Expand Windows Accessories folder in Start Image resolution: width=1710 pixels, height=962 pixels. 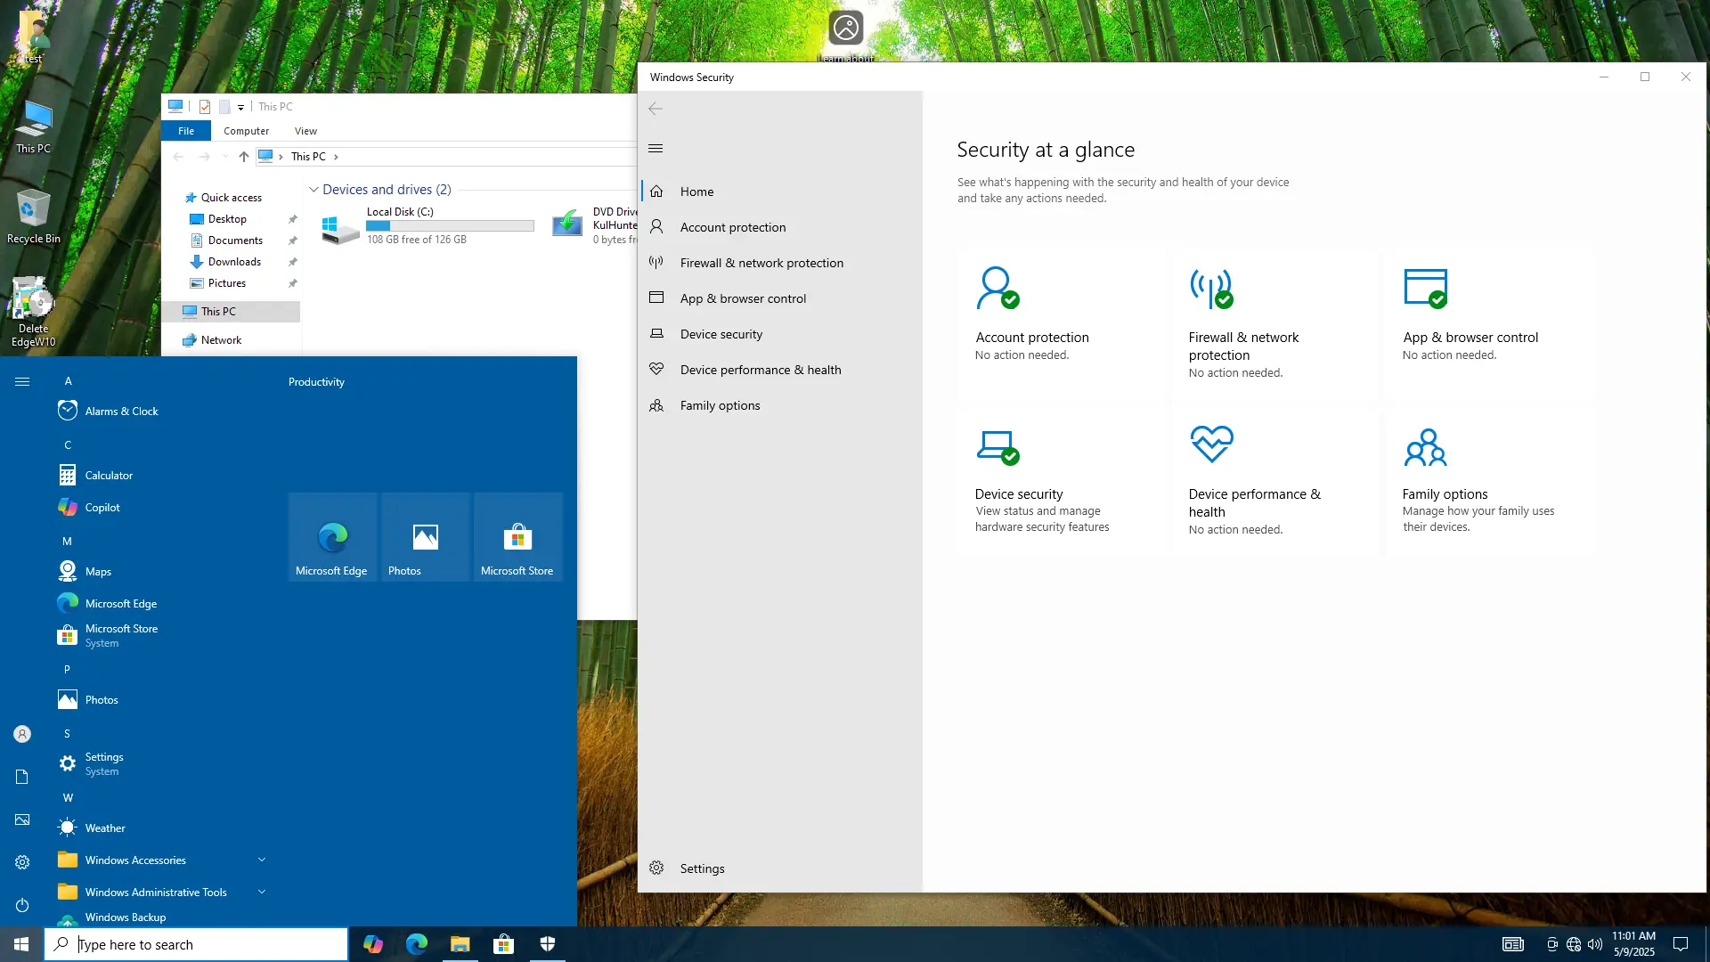point(262,860)
